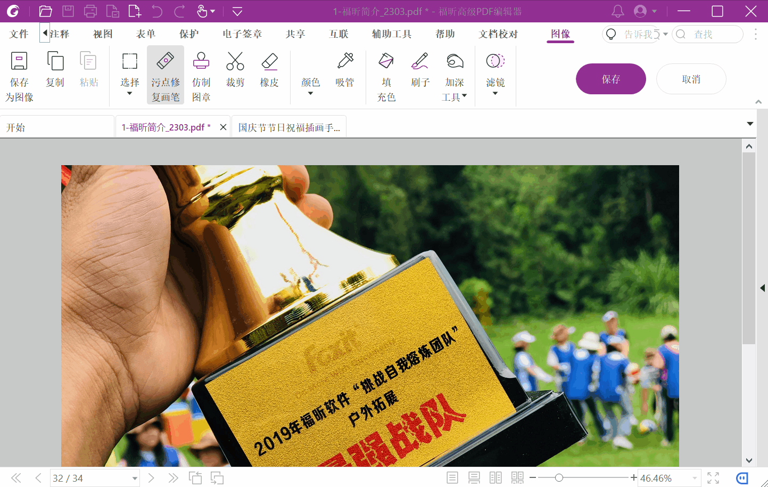Switch to the 电子签章 ribbon tab

click(242, 34)
